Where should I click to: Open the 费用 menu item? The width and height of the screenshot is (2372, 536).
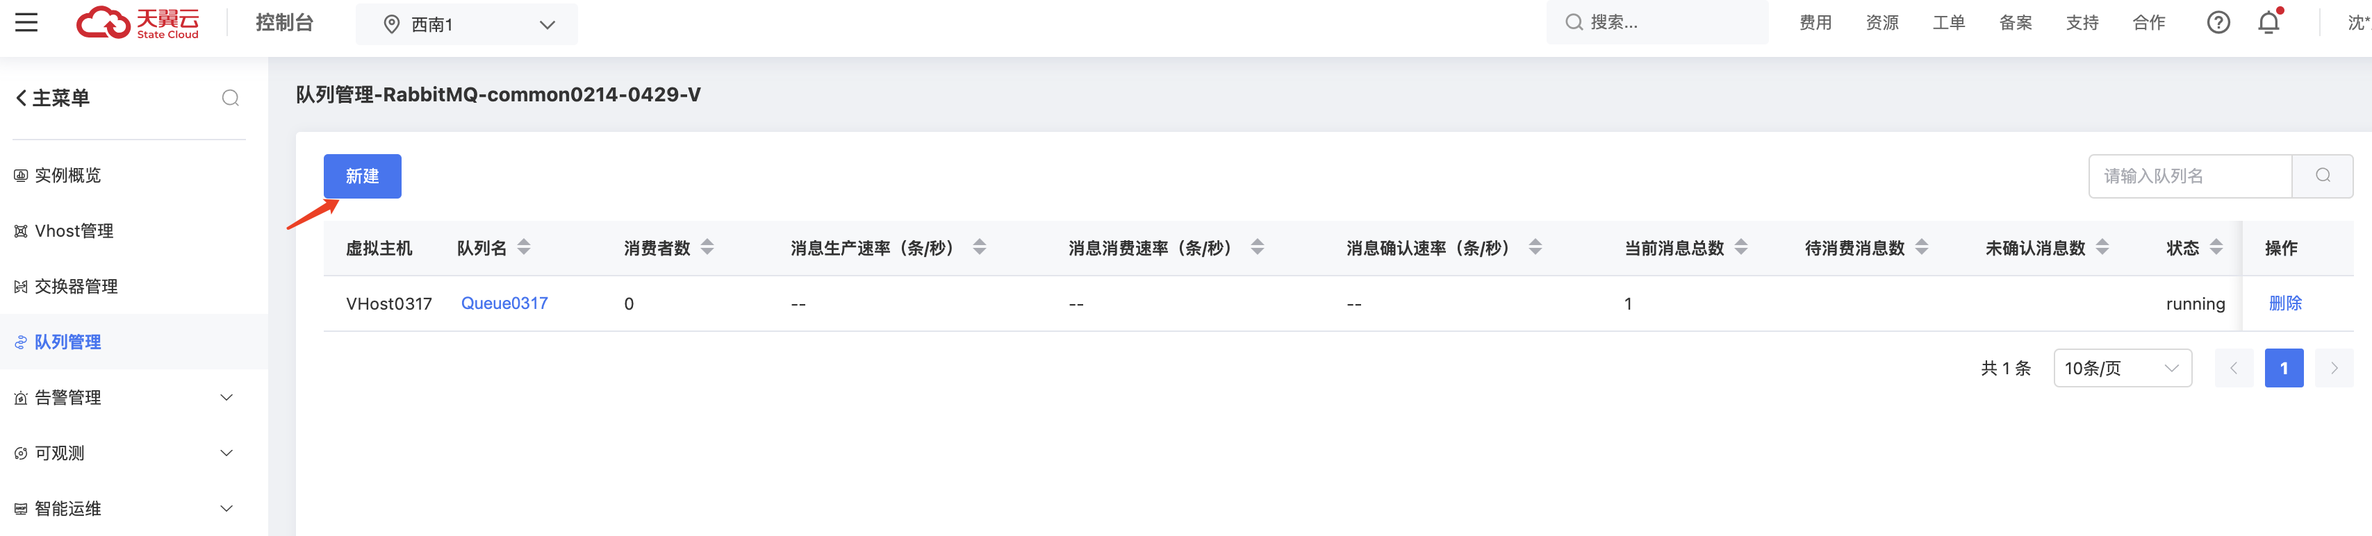tap(1815, 22)
